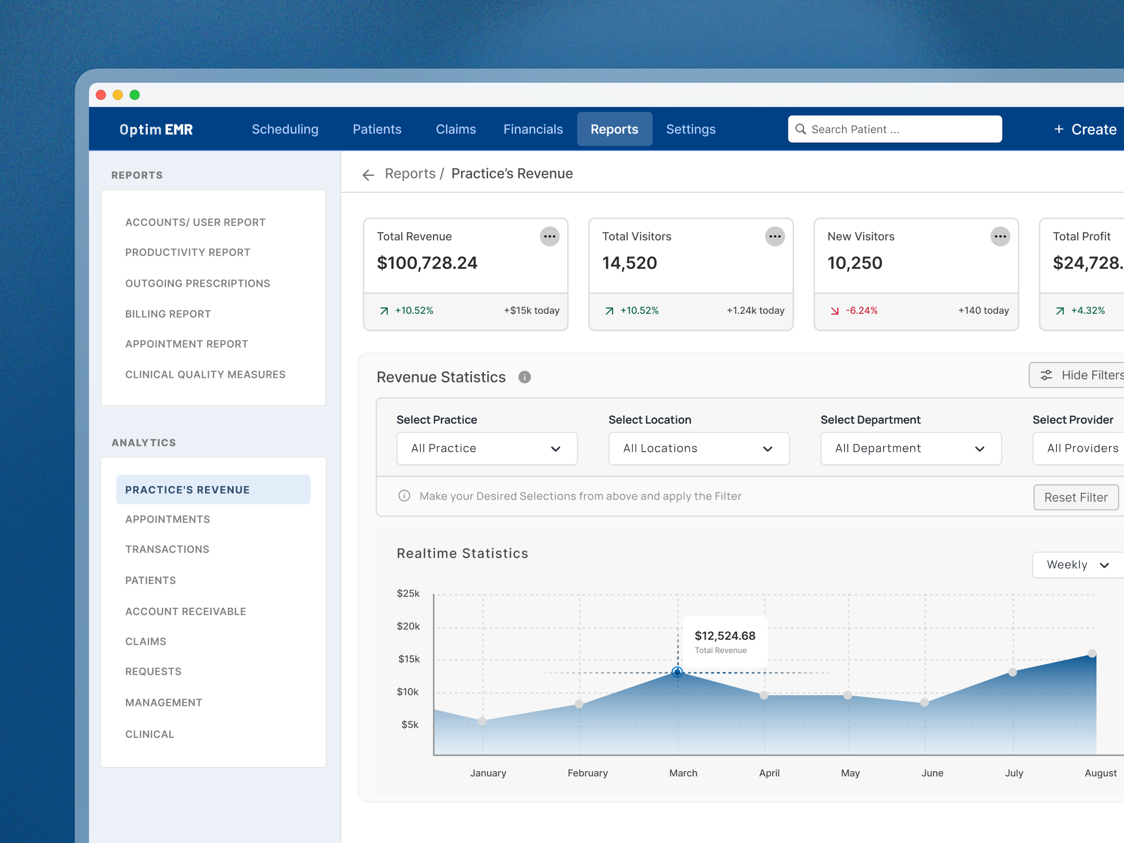Screen dimensions: 1124x843
Task: Navigate back using the arrow beside the breadcrumb
Action: pos(368,175)
